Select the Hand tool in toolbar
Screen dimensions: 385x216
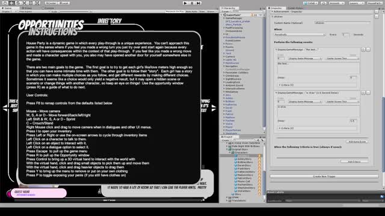click(5, 3)
